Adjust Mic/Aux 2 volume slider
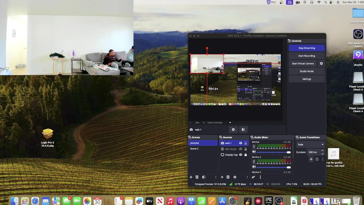The height and width of the screenshot is (205, 364). (x=274, y=167)
